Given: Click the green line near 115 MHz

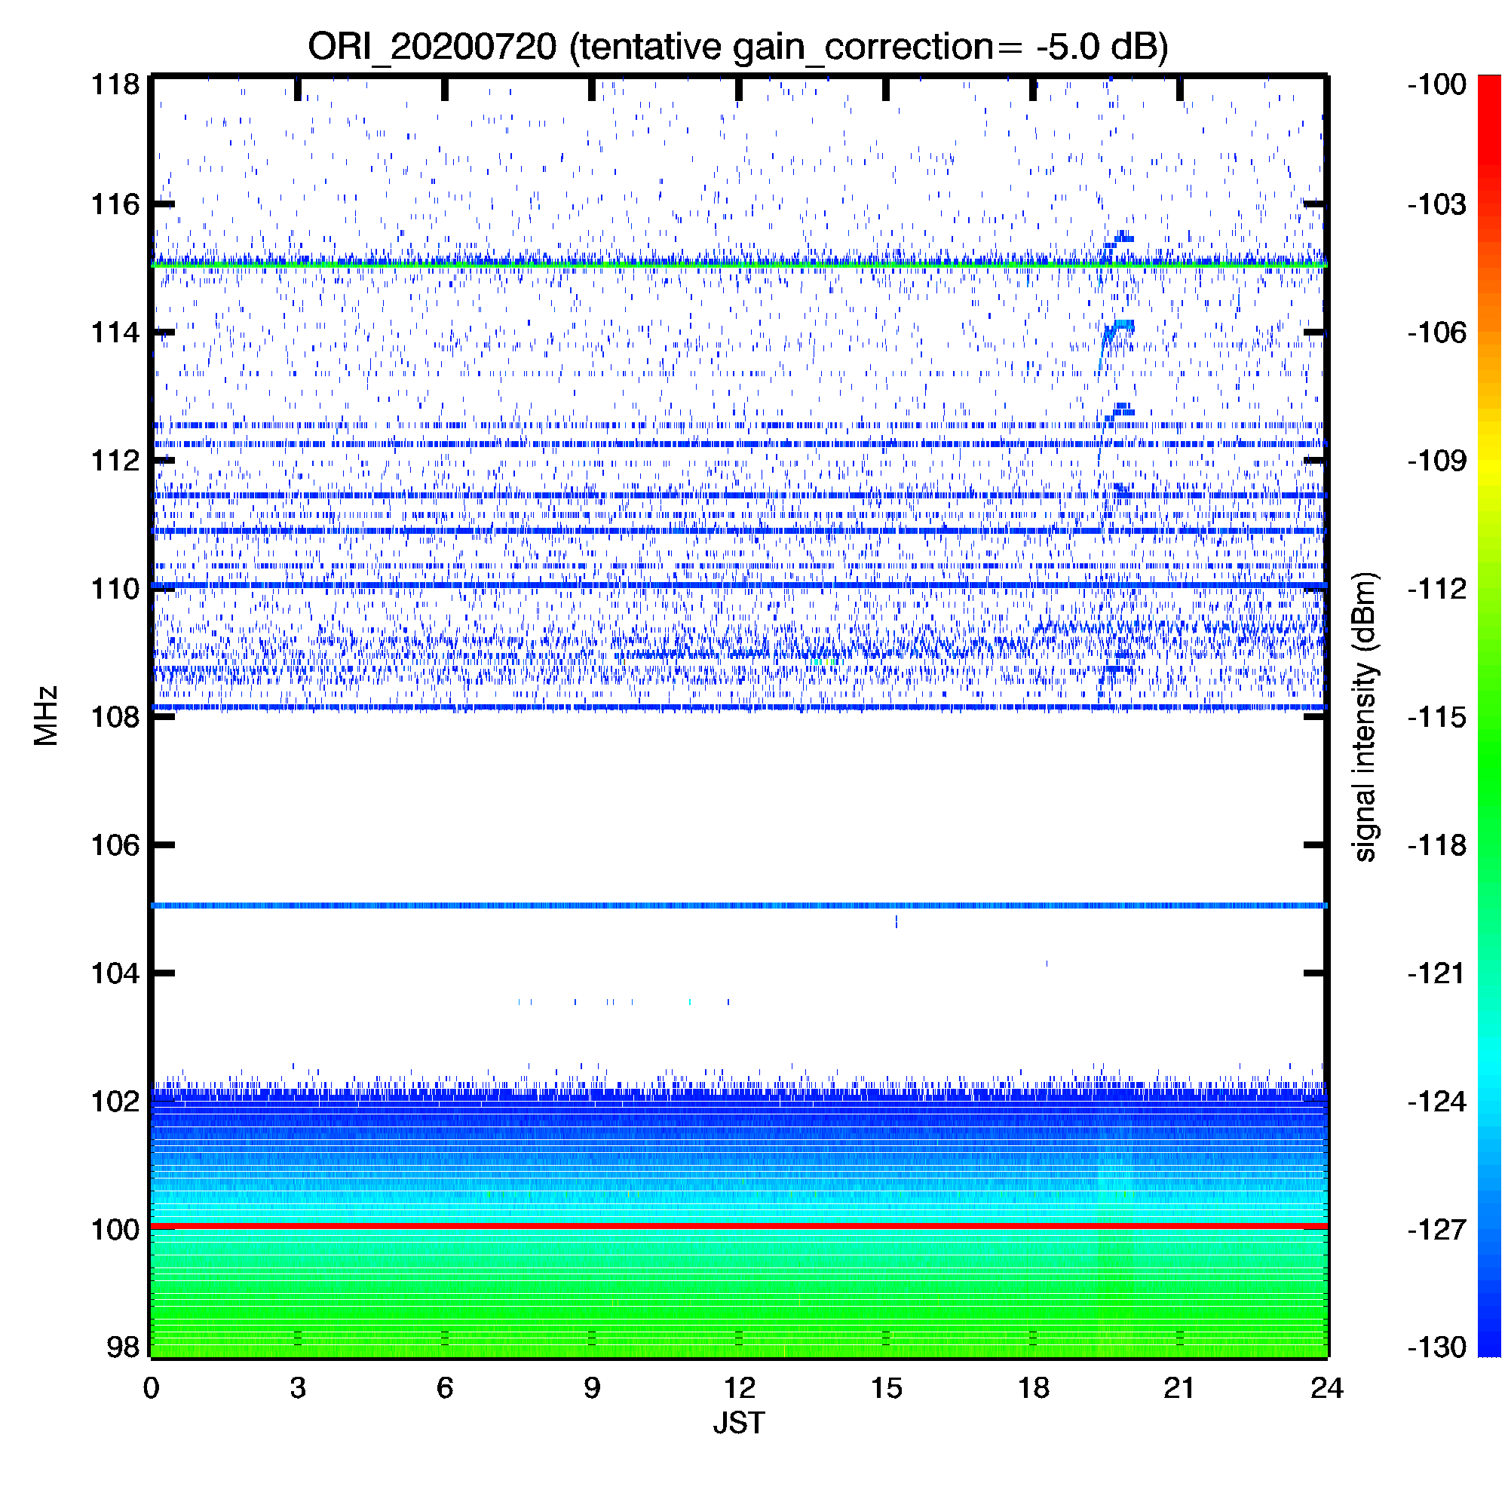Looking at the screenshot, I should [737, 265].
